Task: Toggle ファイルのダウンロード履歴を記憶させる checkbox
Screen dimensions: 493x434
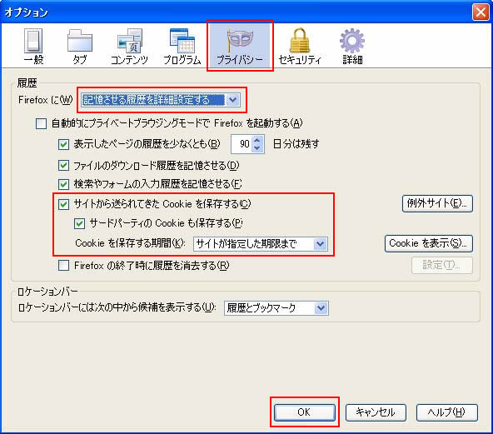Action: [64, 166]
